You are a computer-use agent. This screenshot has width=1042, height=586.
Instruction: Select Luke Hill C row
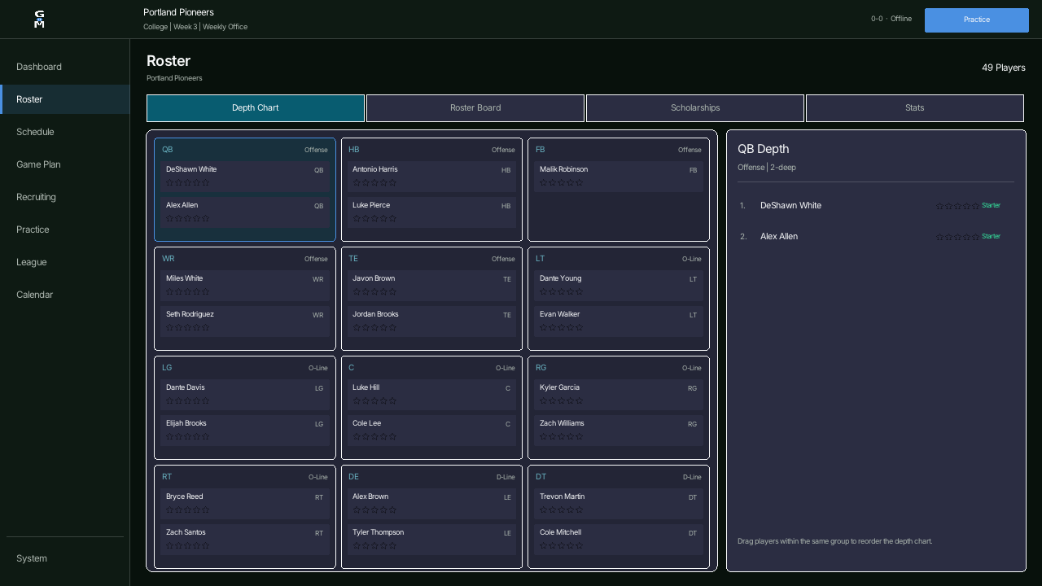coord(431,395)
